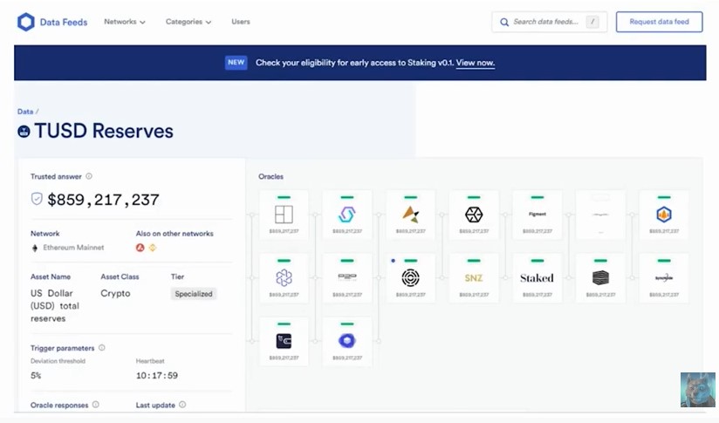
Task: Focus the Search data feeds field
Action: pos(550,22)
